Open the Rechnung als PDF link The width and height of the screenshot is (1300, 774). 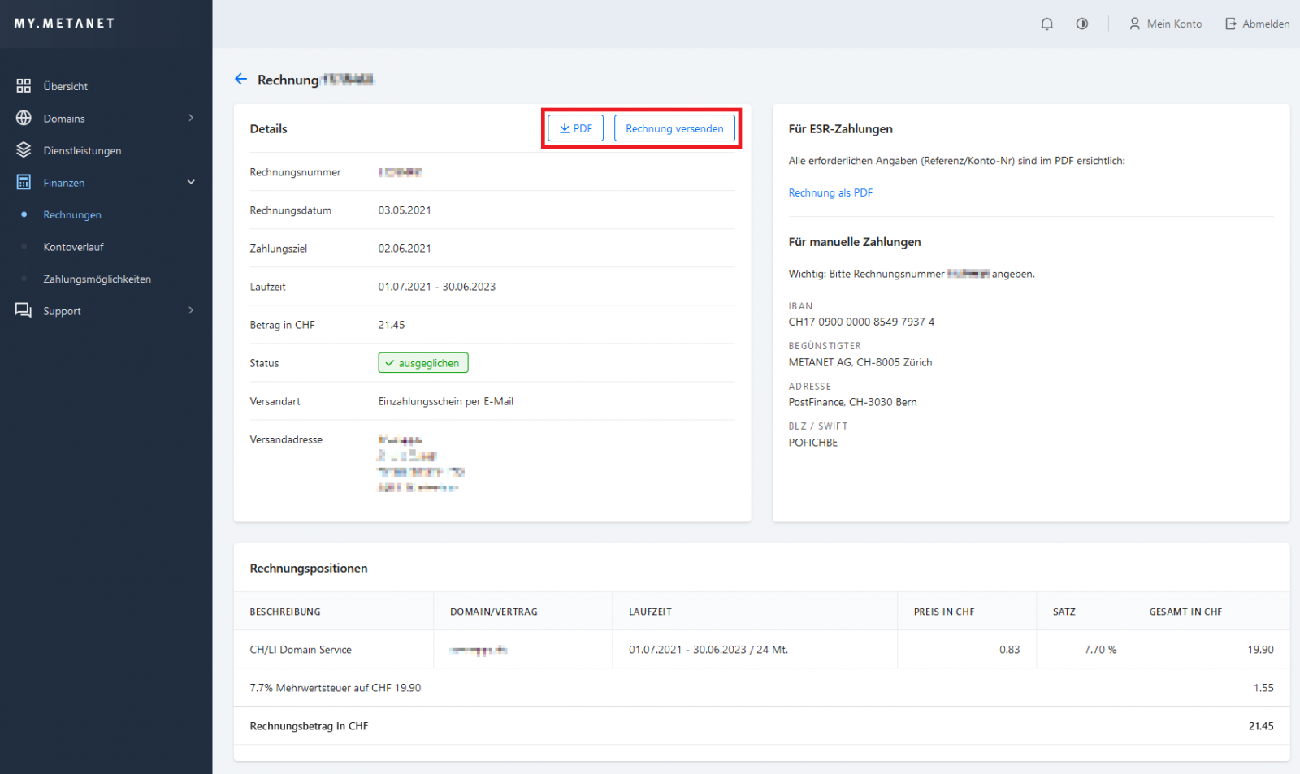830,192
